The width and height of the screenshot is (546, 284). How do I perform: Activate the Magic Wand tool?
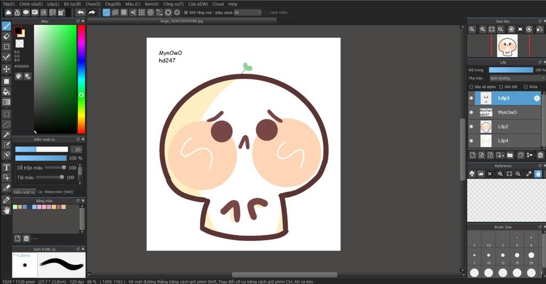[x=6, y=135]
